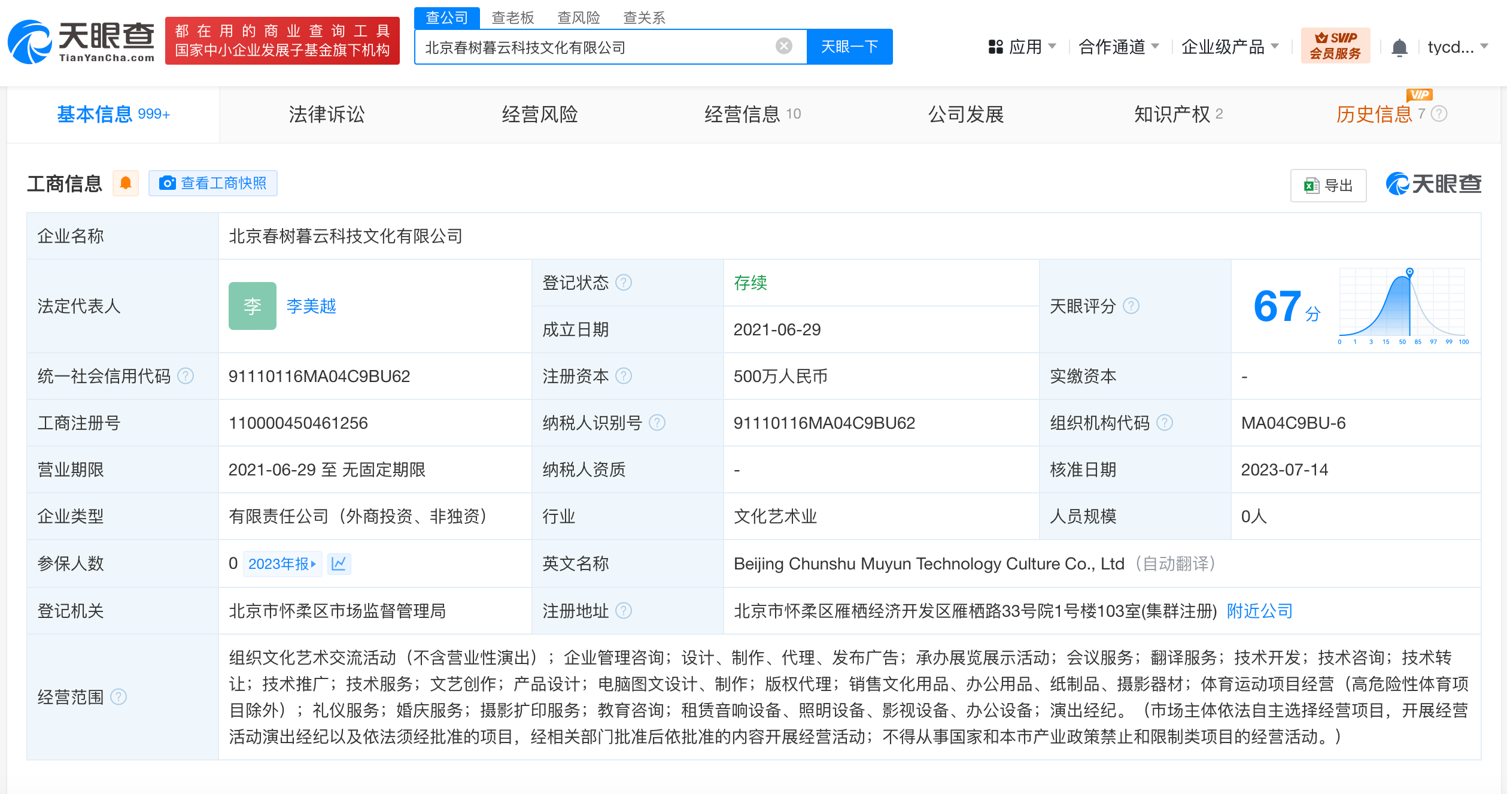Click the 67分 TianYan score value

[1287, 306]
